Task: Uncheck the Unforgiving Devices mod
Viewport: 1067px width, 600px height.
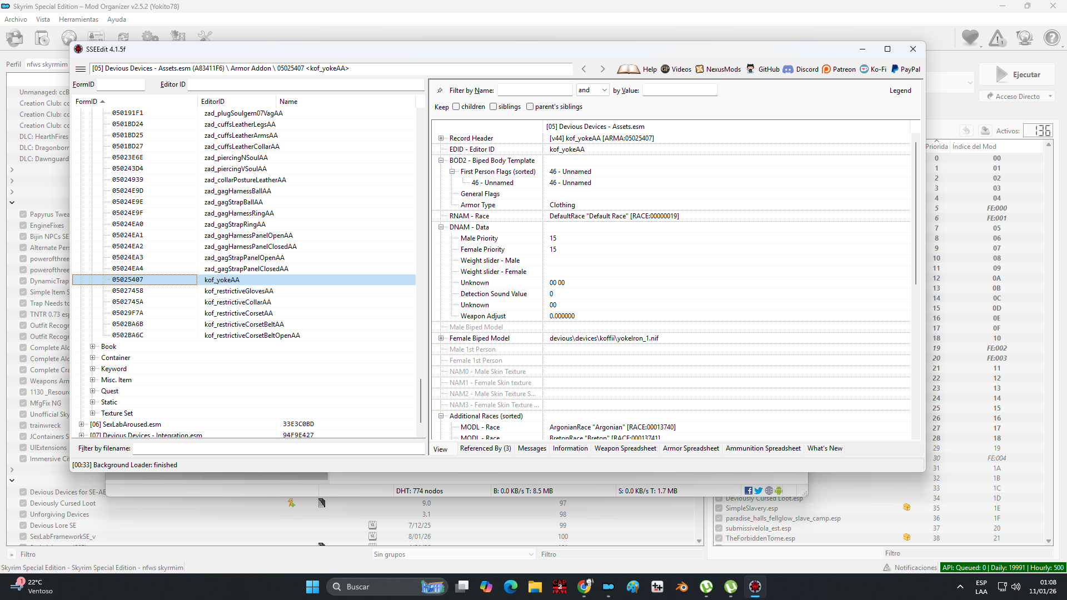Action: pos(23,514)
